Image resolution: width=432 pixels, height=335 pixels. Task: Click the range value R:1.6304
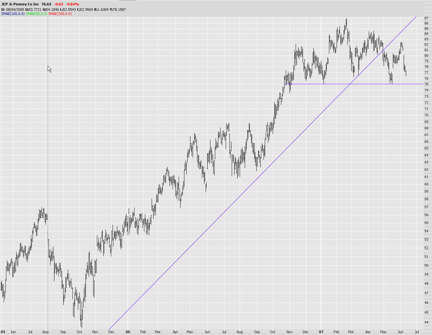coord(101,10)
